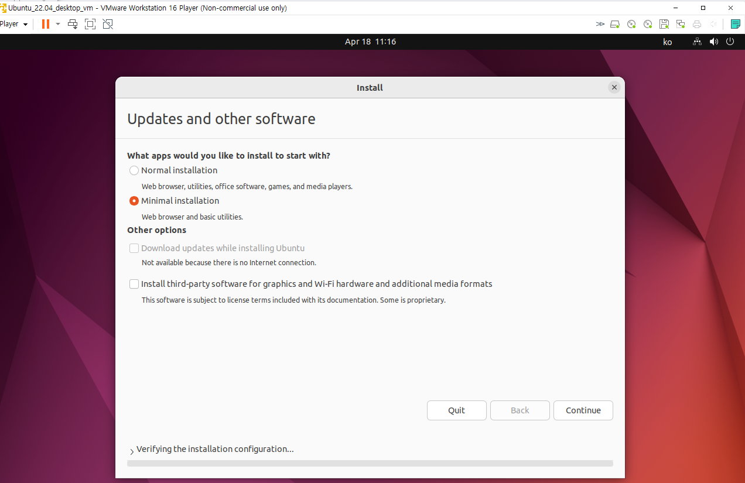Screen dimensions: 745x483
Task: Click the no Internet connection notice text
Action: [229, 263]
